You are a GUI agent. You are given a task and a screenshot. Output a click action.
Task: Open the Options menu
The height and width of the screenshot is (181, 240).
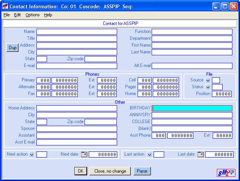pos(33,15)
